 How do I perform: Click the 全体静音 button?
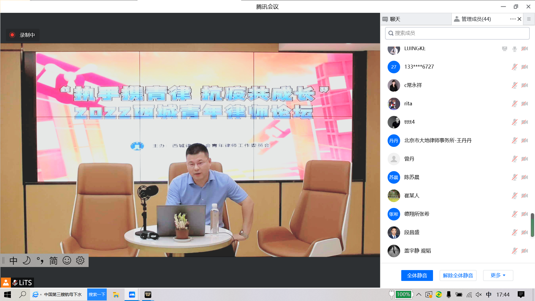click(417, 275)
